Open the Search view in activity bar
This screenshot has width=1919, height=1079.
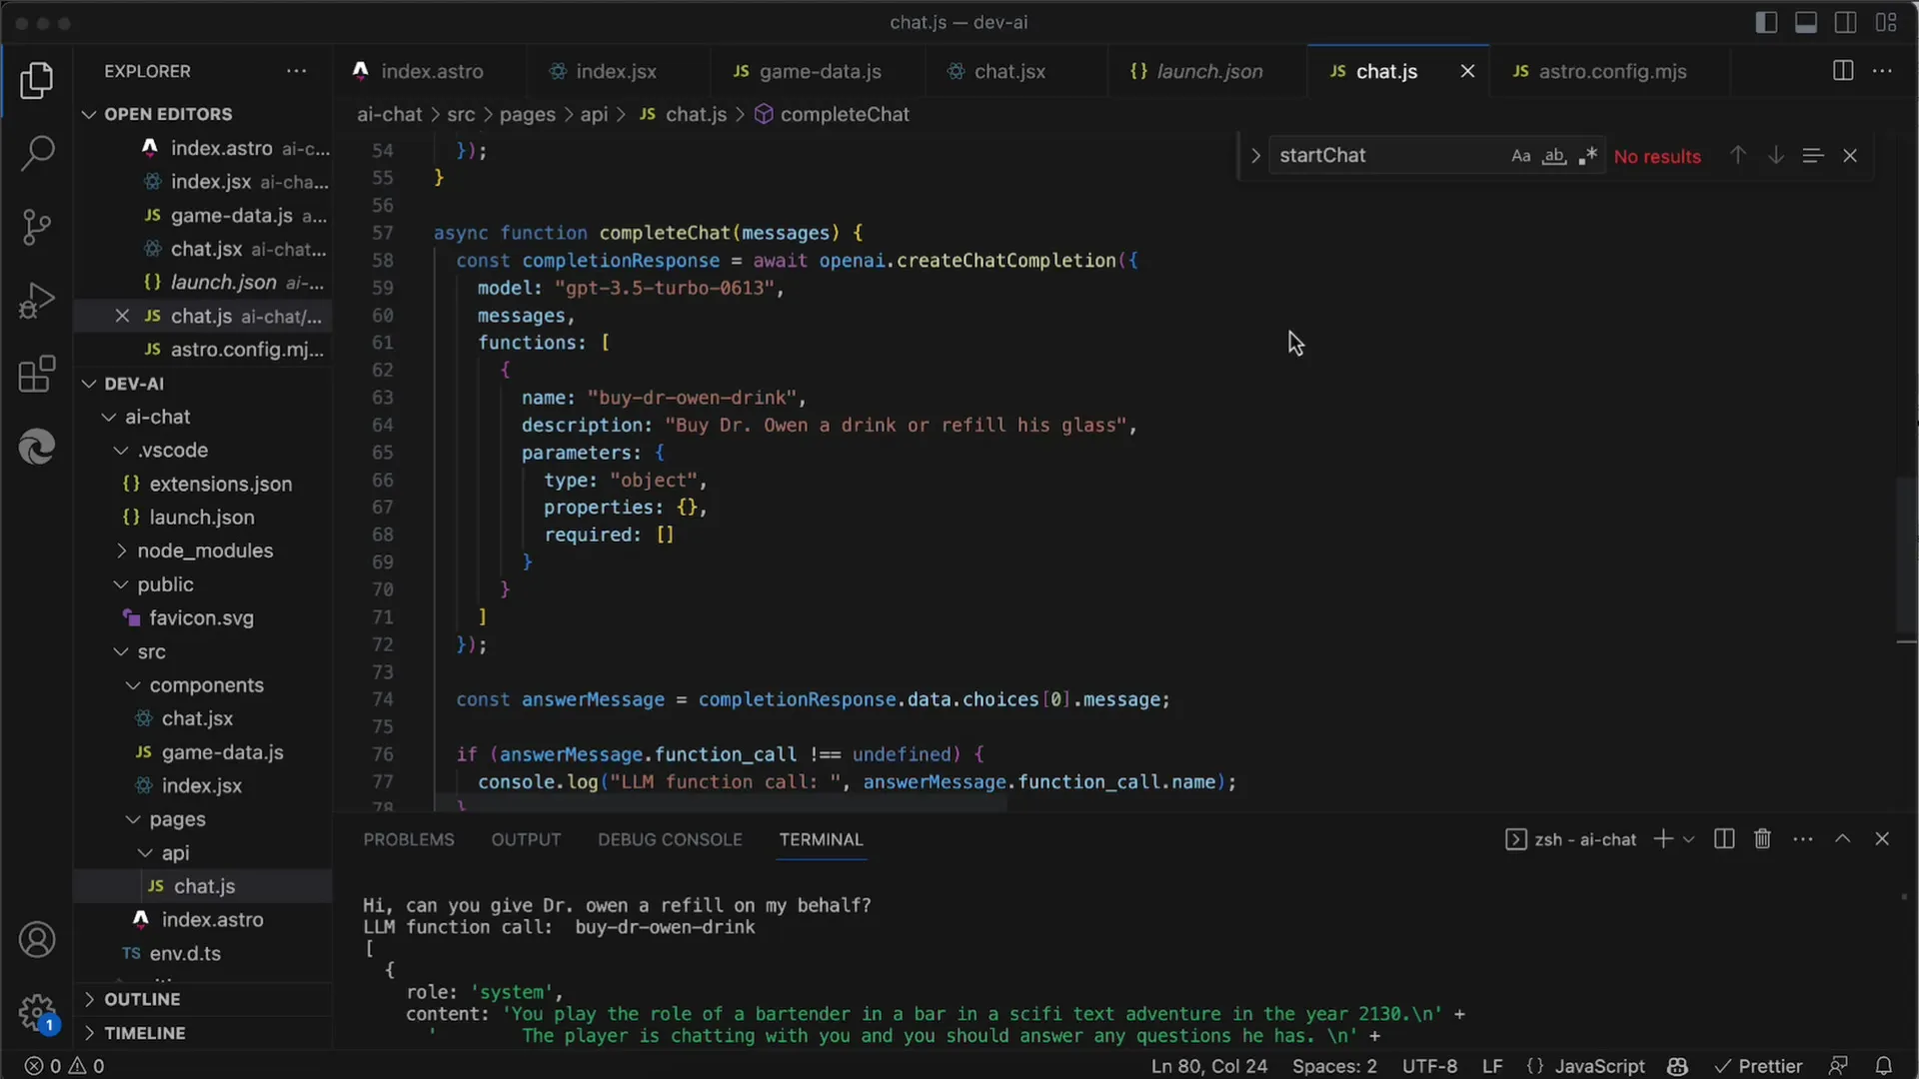(x=37, y=153)
